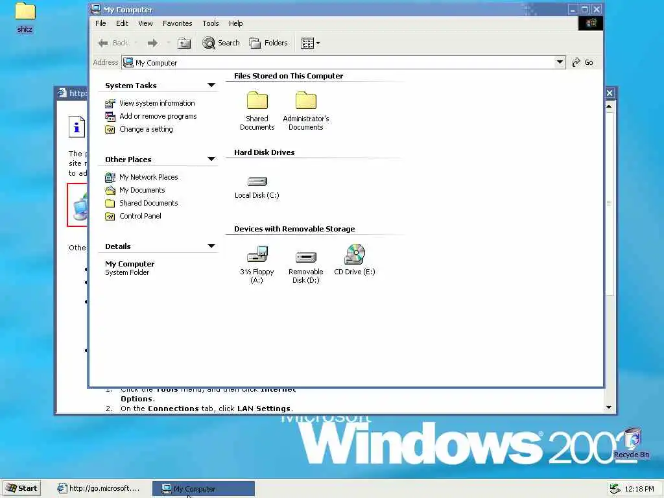Viewport: 664px width, 498px height.
Task: Click the info icon in browser page
Action: pyautogui.click(x=77, y=126)
